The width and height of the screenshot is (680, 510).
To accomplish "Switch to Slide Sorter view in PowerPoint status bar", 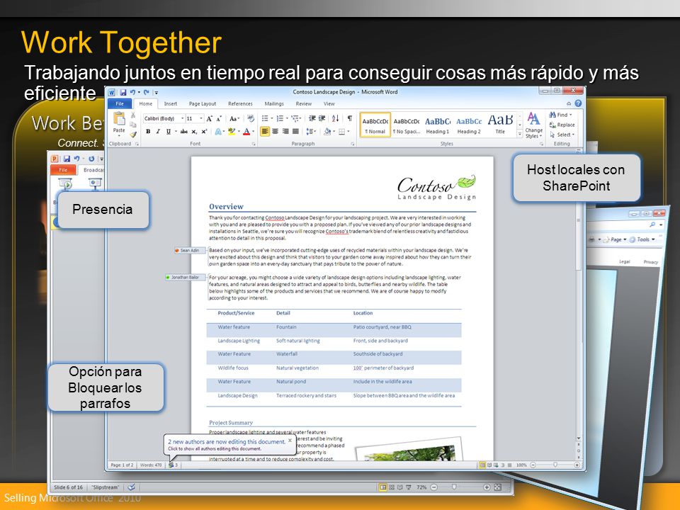I will [x=392, y=487].
